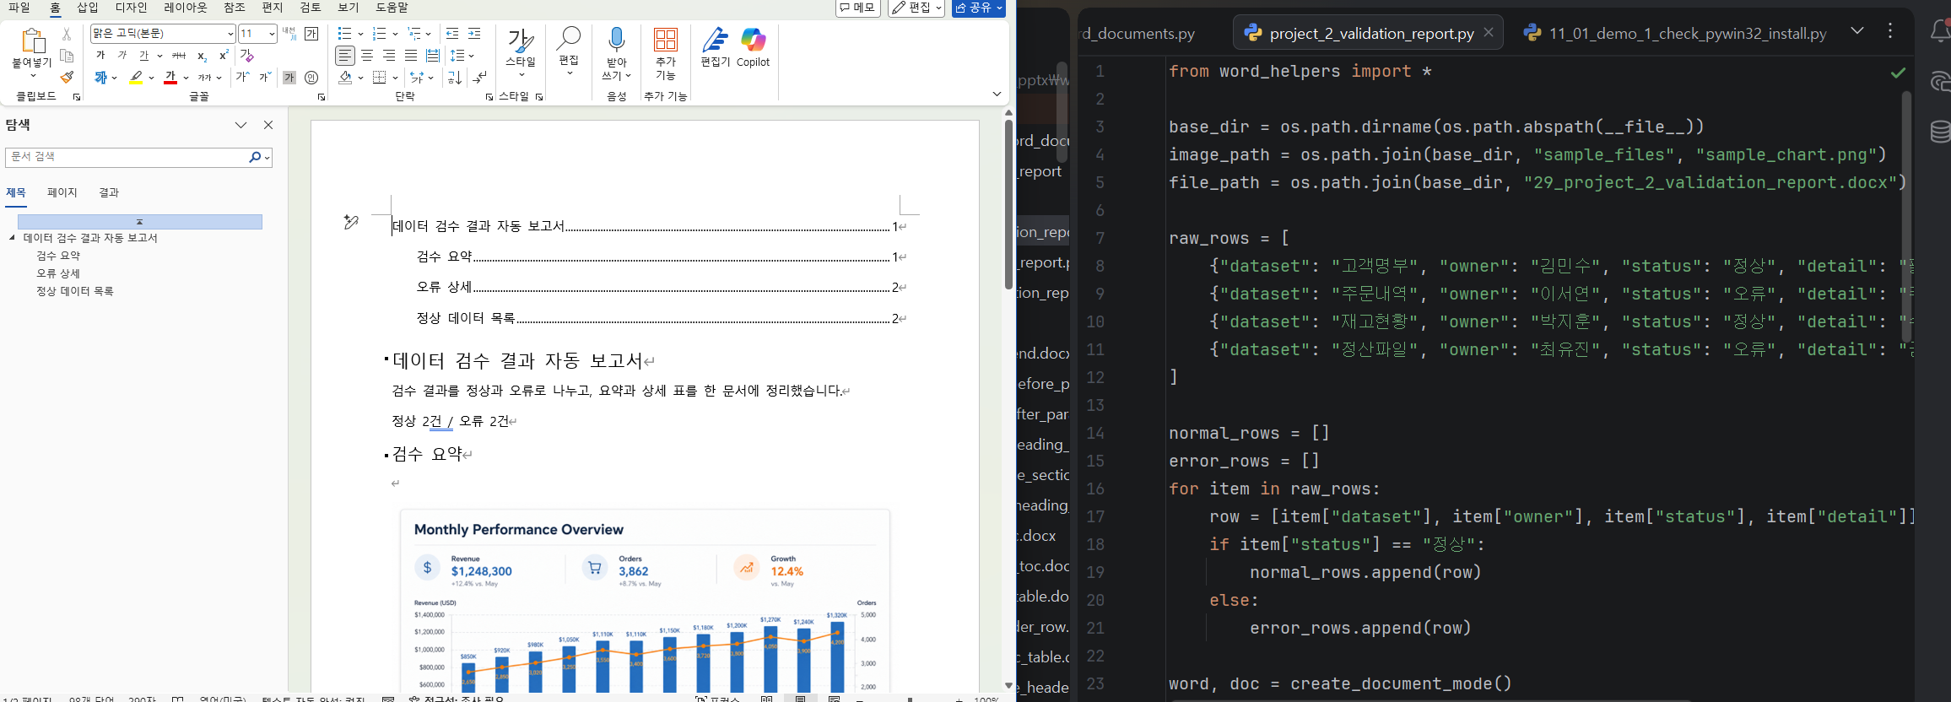The image size is (1951, 702).
Task: Close the navigation pane
Action: 268,125
